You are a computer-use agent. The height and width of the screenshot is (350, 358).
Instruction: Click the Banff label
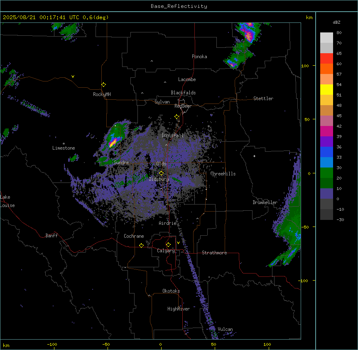pos(51,236)
